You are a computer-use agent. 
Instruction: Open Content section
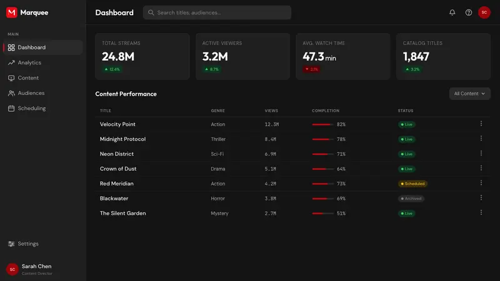tap(42, 78)
